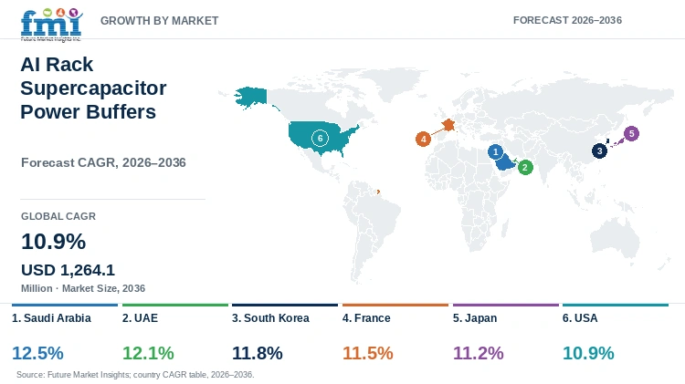The width and height of the screenshot is (685, 384).
Task: Click the FMI Future Market Insights logo
Action: 51,25
